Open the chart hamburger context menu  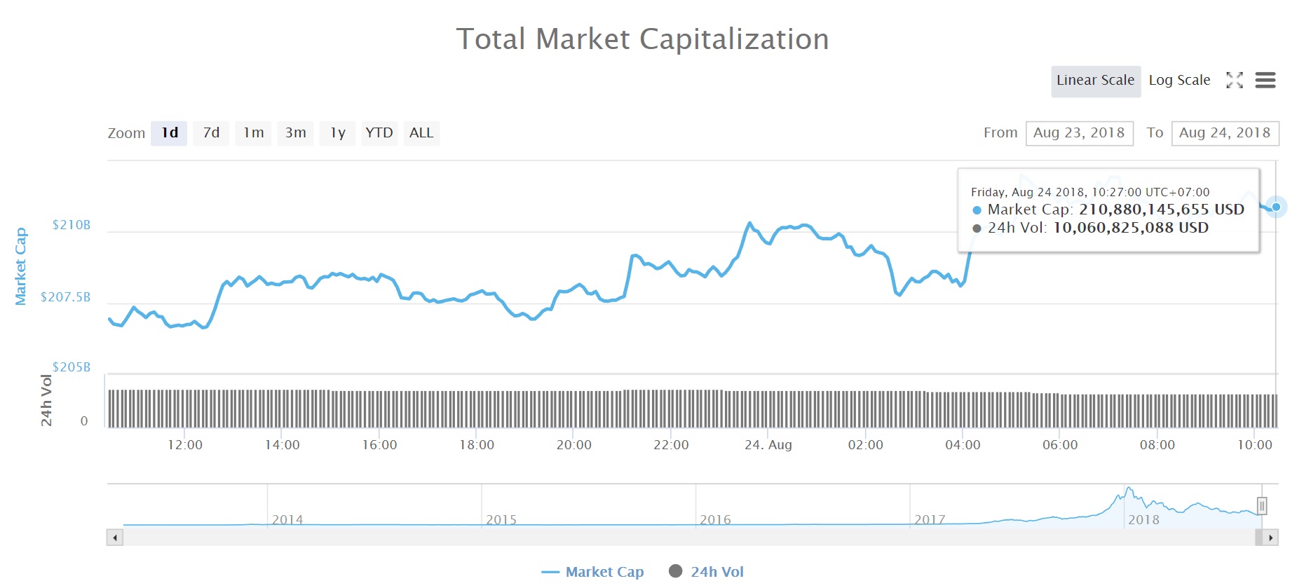[x=1265, y=81]
